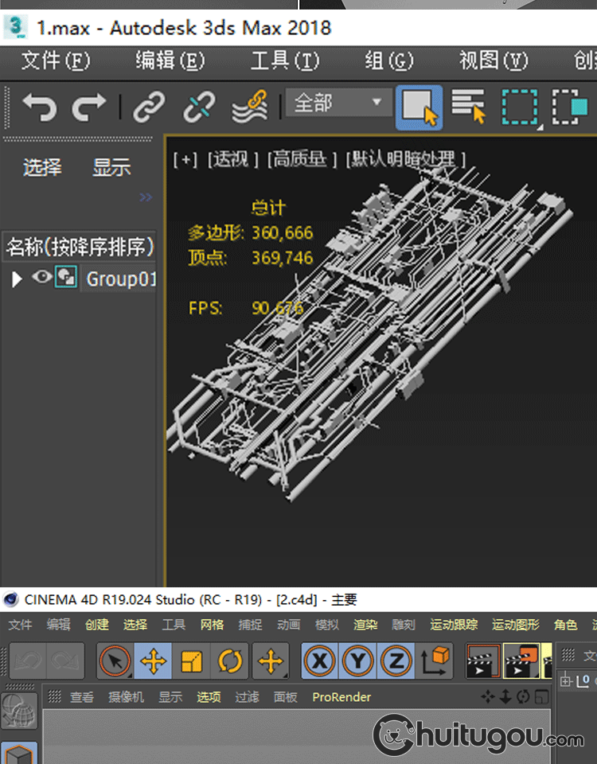Viewport: 597px width, 764px height.
Task: Click the Undo arrow in 3ds Max toolbar
Action: (x=38, y=107)
